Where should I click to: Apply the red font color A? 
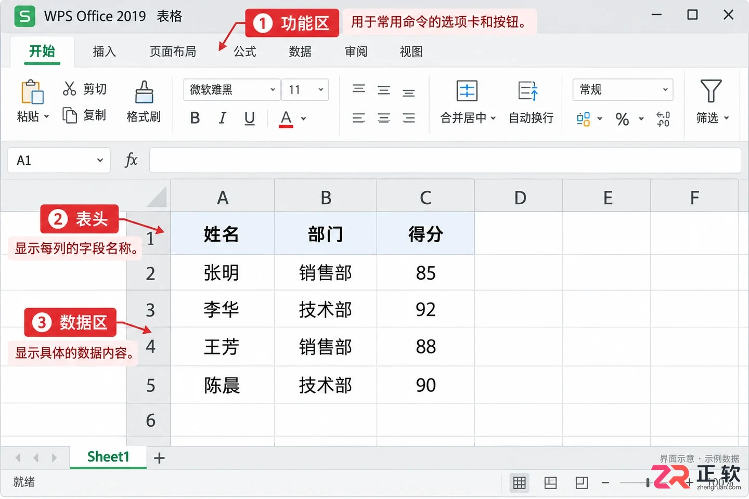(286, 119)
